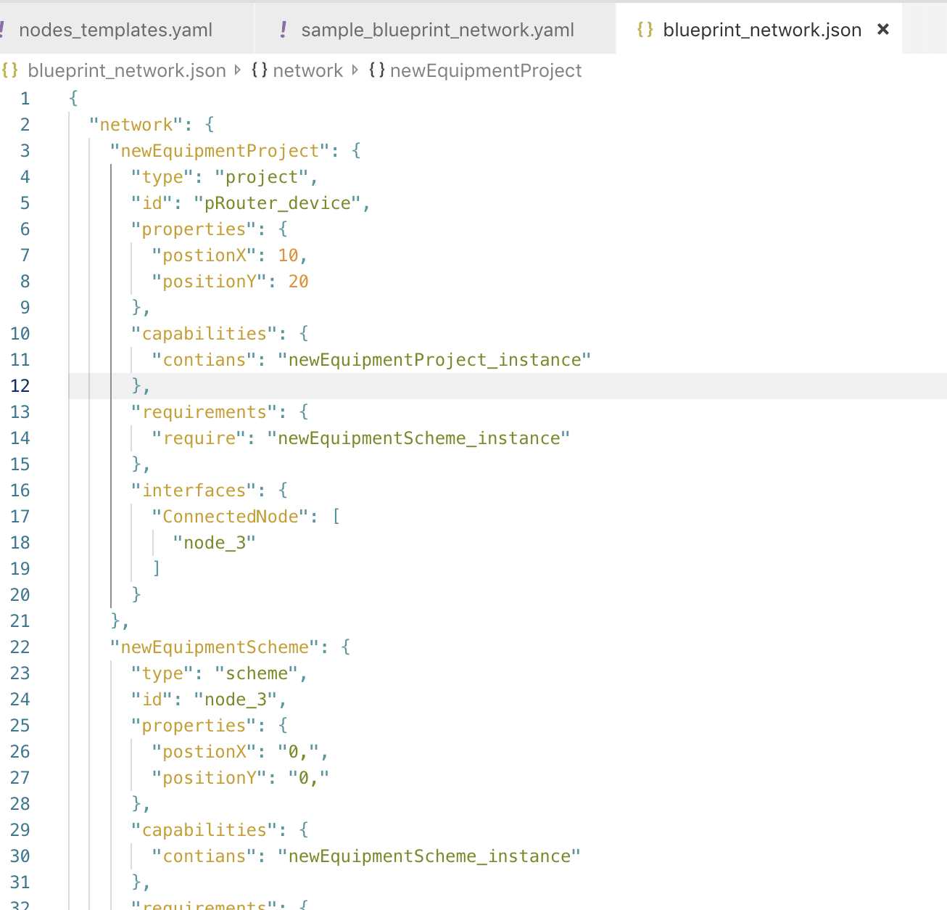Click the "newEquipmentScheme_instance" value on line 14

click(418, 438)
